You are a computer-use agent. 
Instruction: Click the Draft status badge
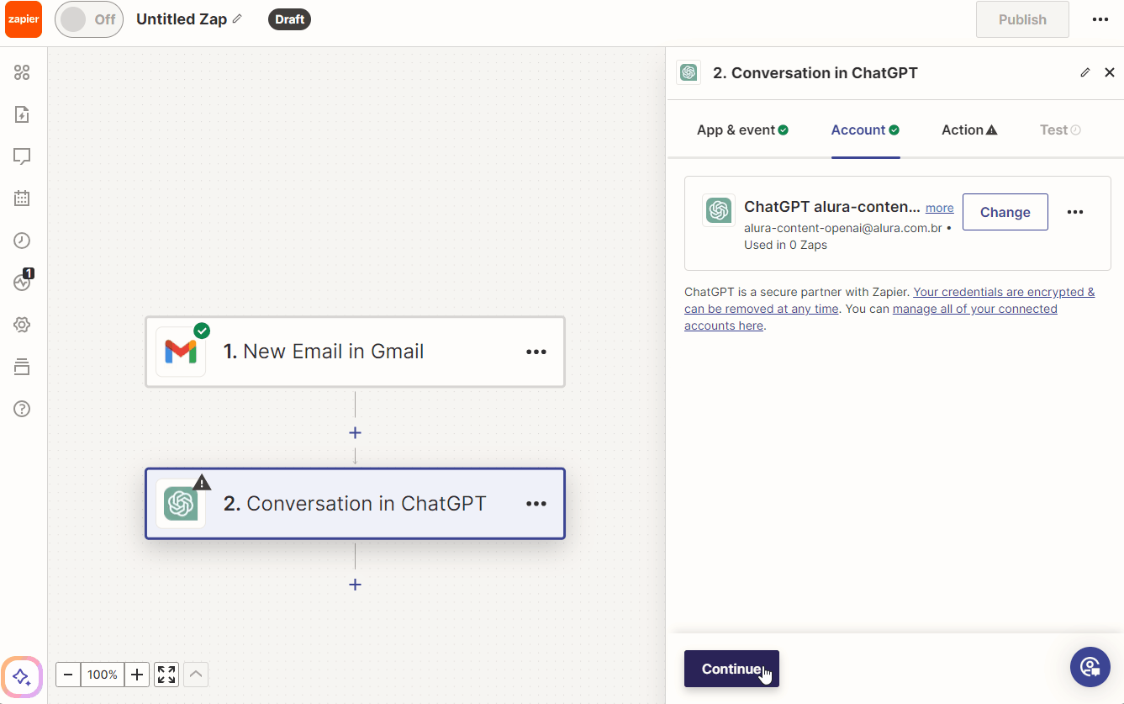[289, 19]
